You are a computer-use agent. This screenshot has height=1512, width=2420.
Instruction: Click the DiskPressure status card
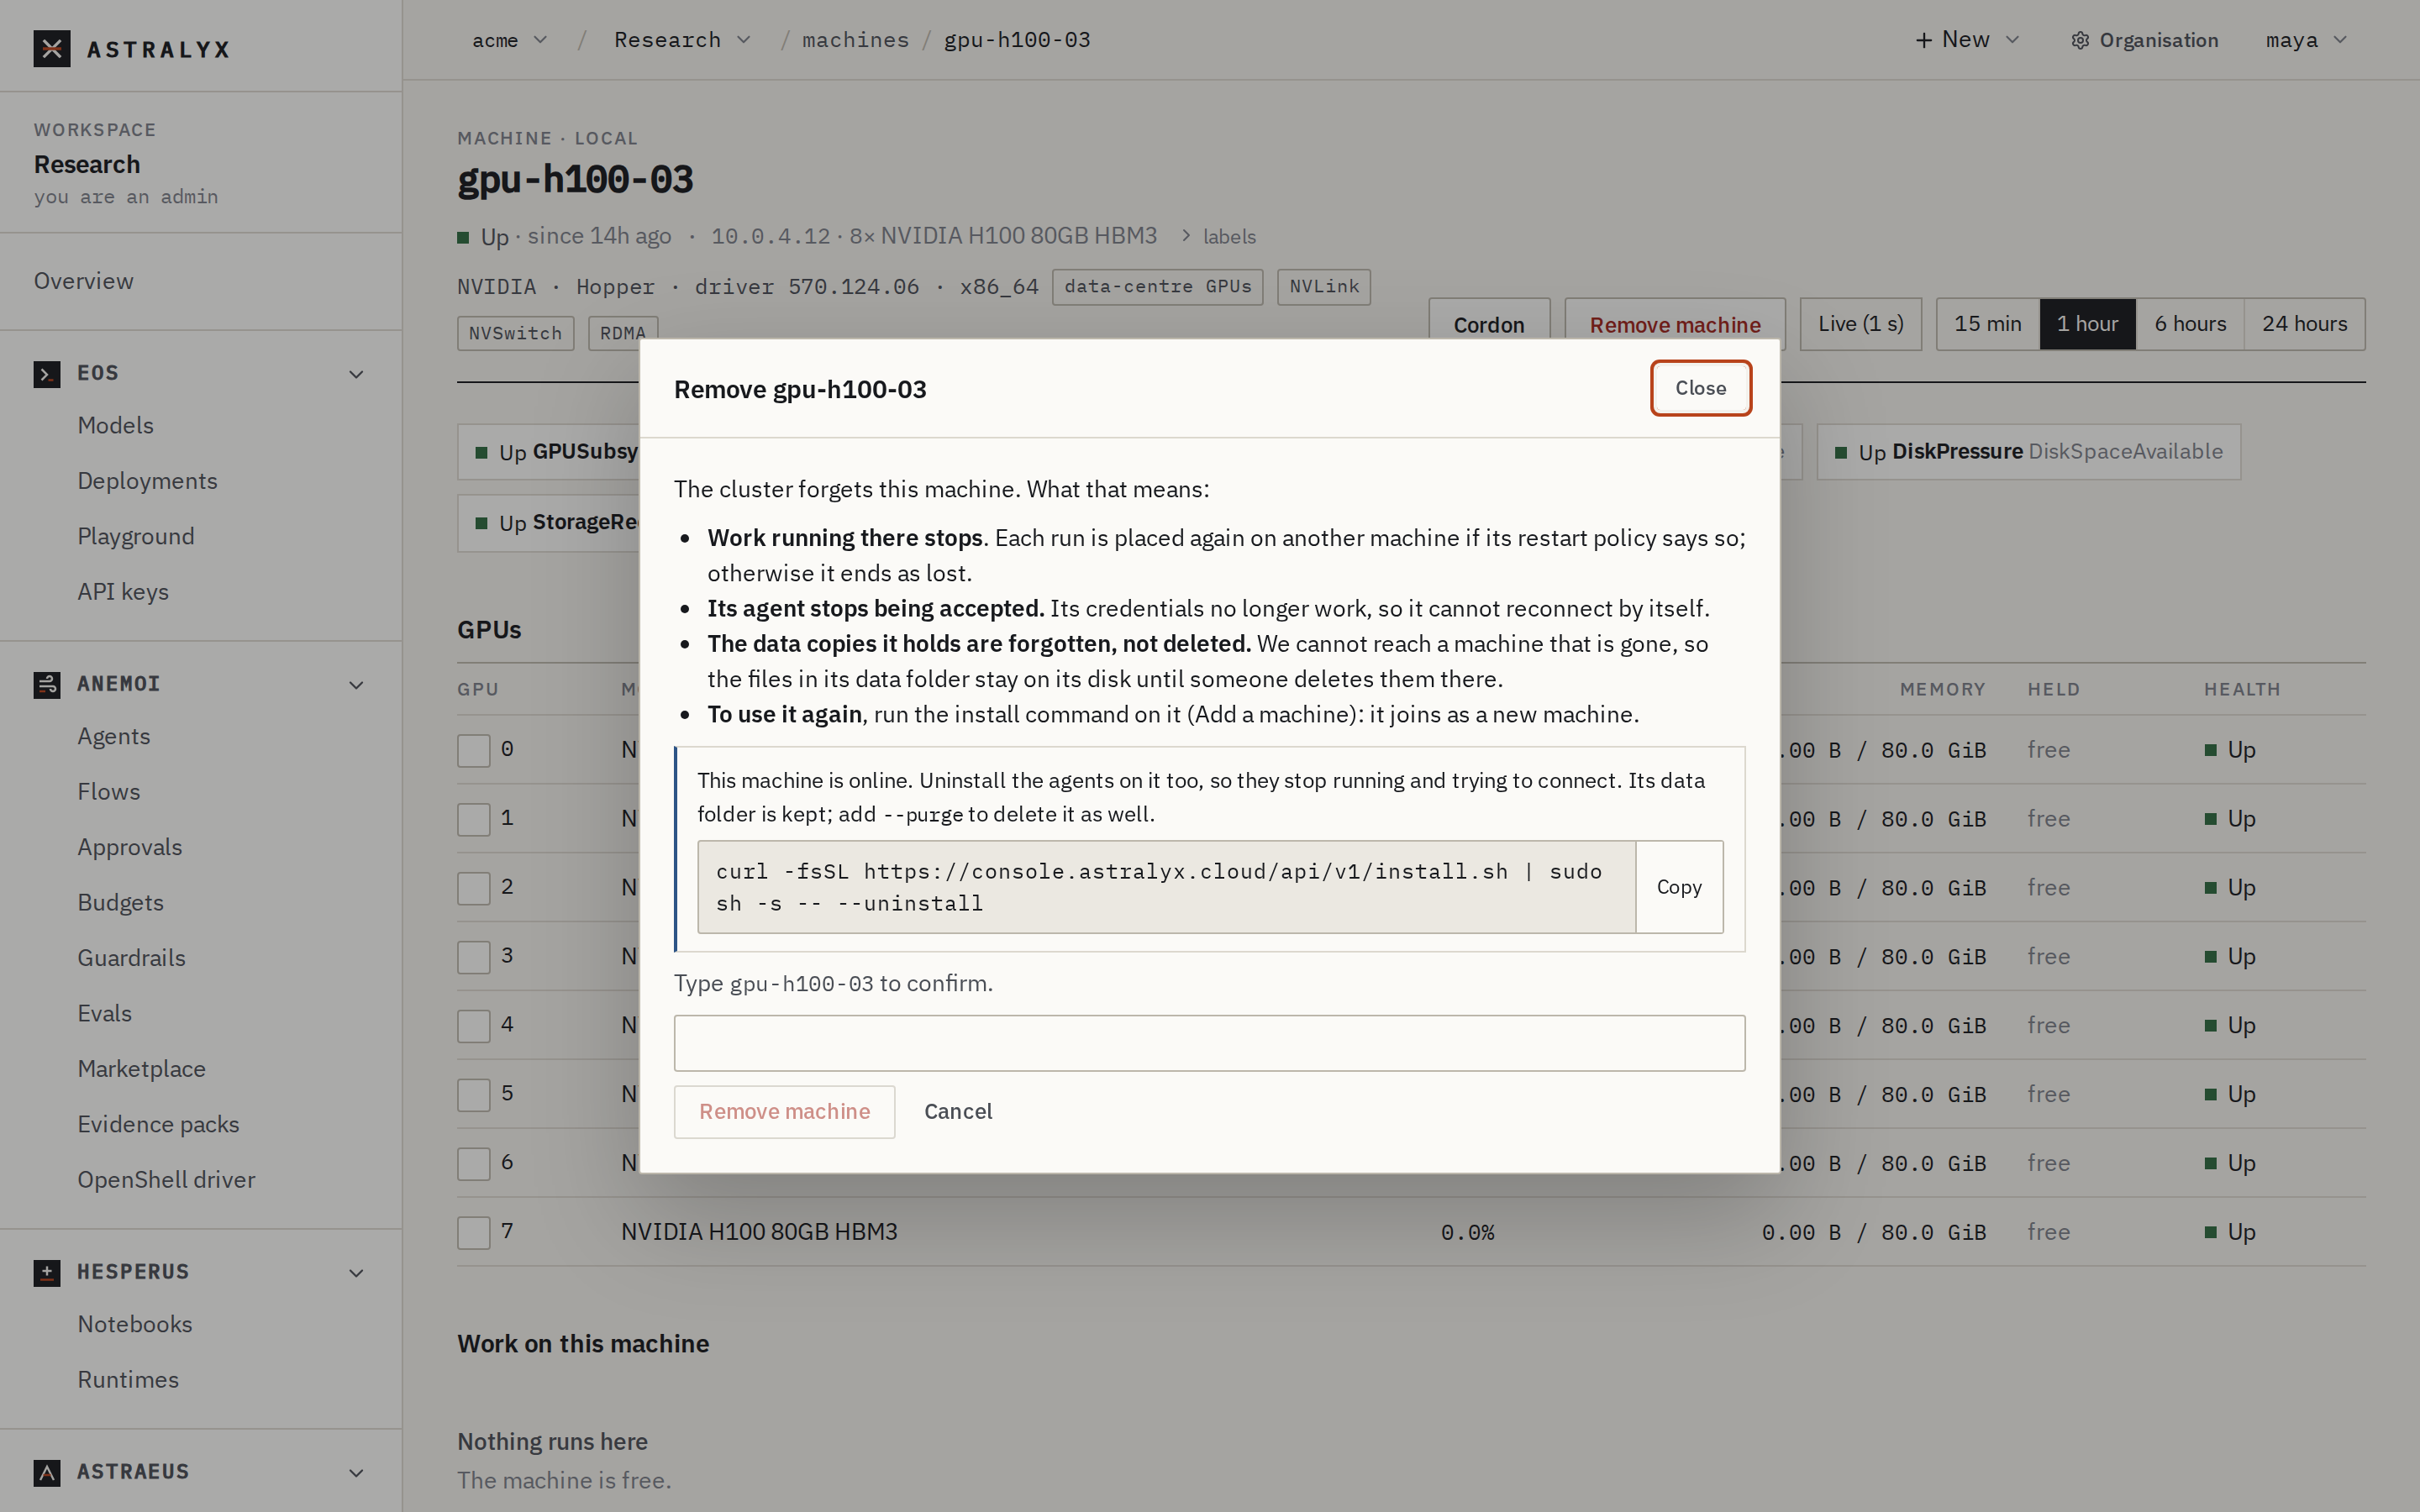tap(2028, 452)
